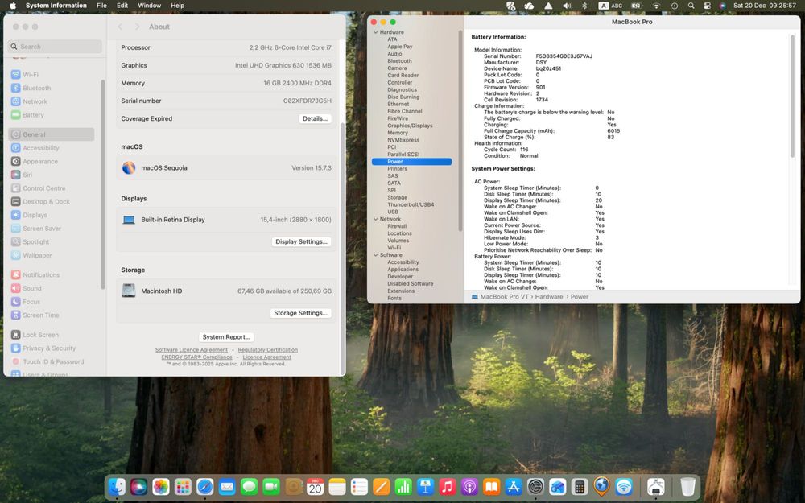Open Notes from the Dock
The height and width of the screenshot is (503, 805).
(337, 486)
